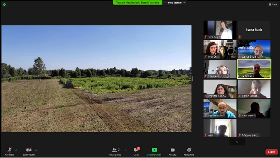
Task: Open the Chat panel
Action: [136, 152]
